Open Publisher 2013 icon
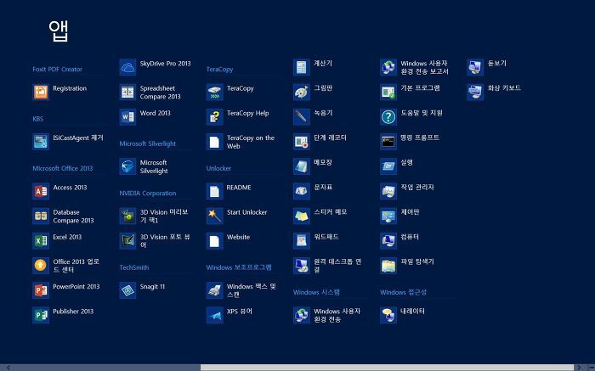 [x=41, y=315]
